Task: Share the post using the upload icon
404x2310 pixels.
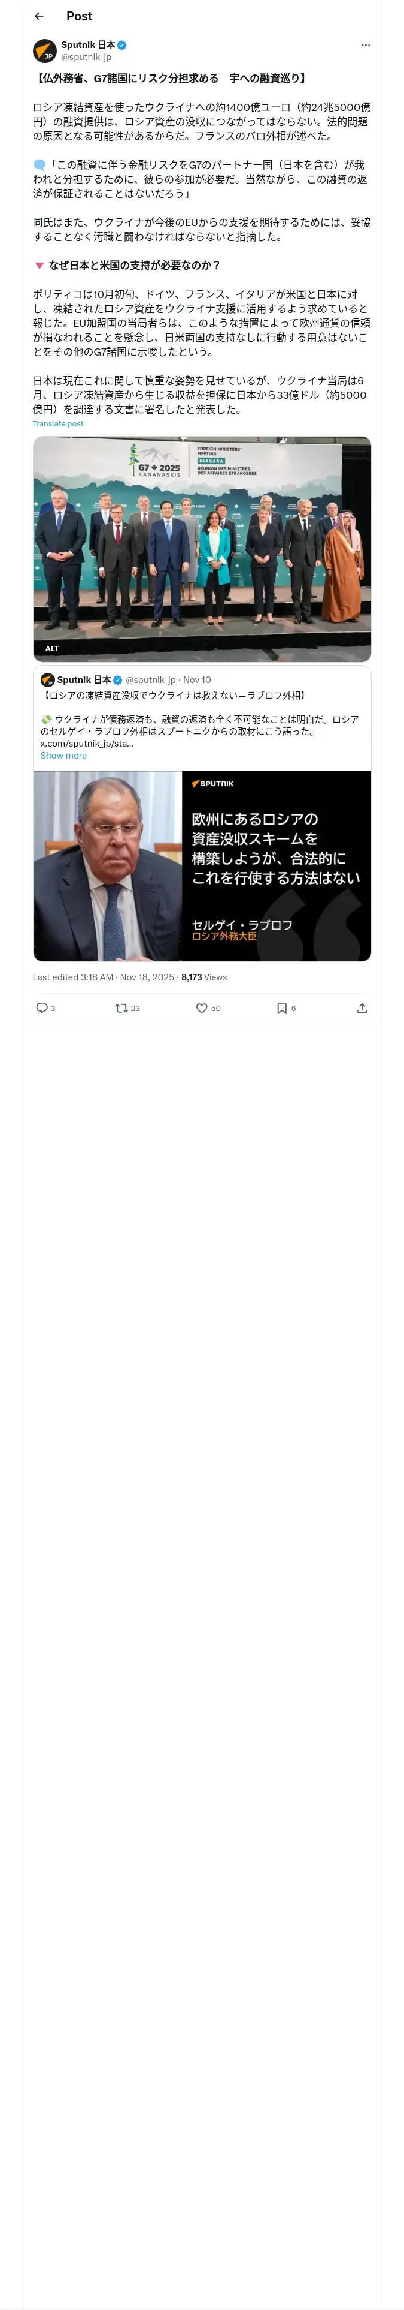Action: pyautogui.click(x=362, y=1008)
